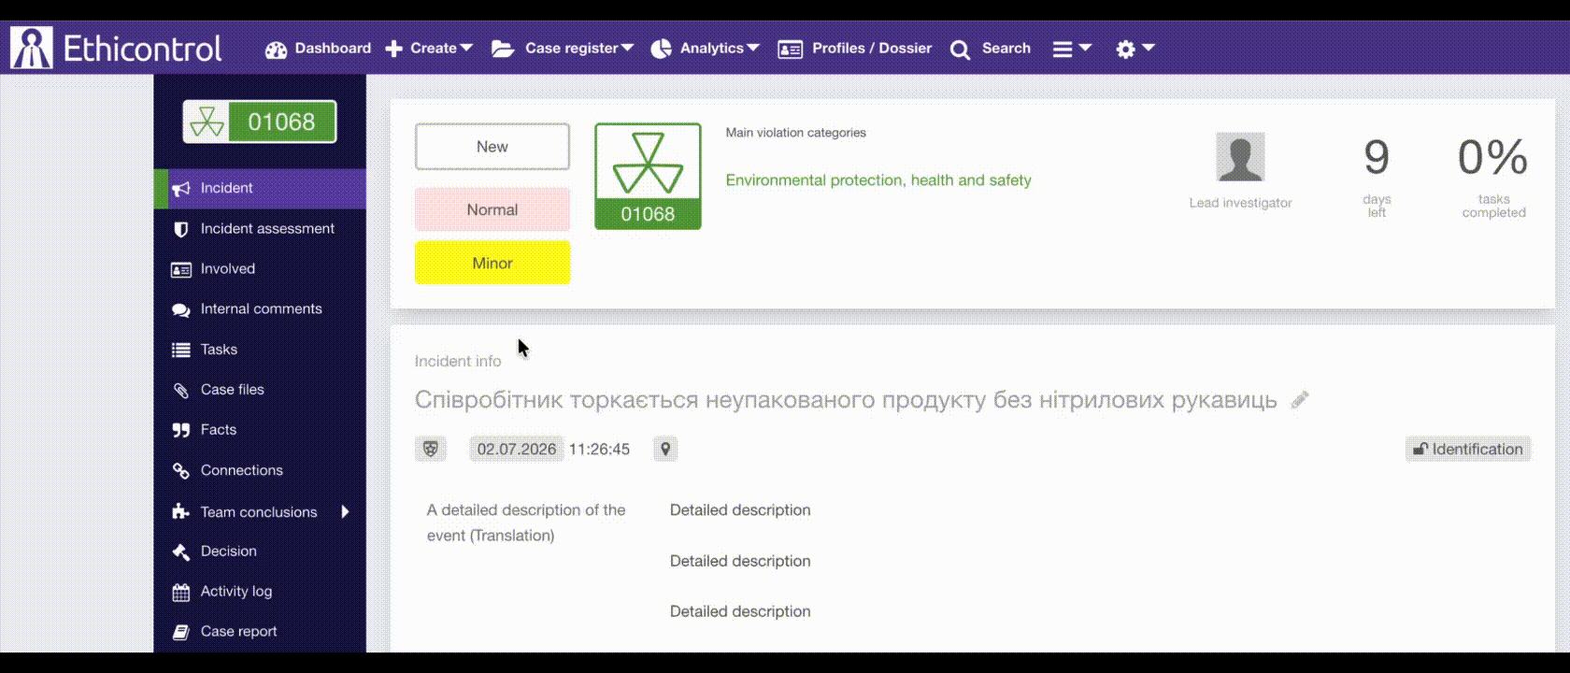Image resolution: width=1570 pixels, height=673 pixels.
Task: Click the magnifier Search icon
Action: (960, 50)
